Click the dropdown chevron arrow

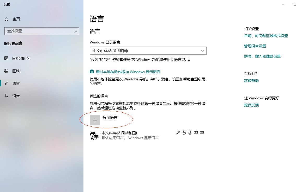[202, 51]
